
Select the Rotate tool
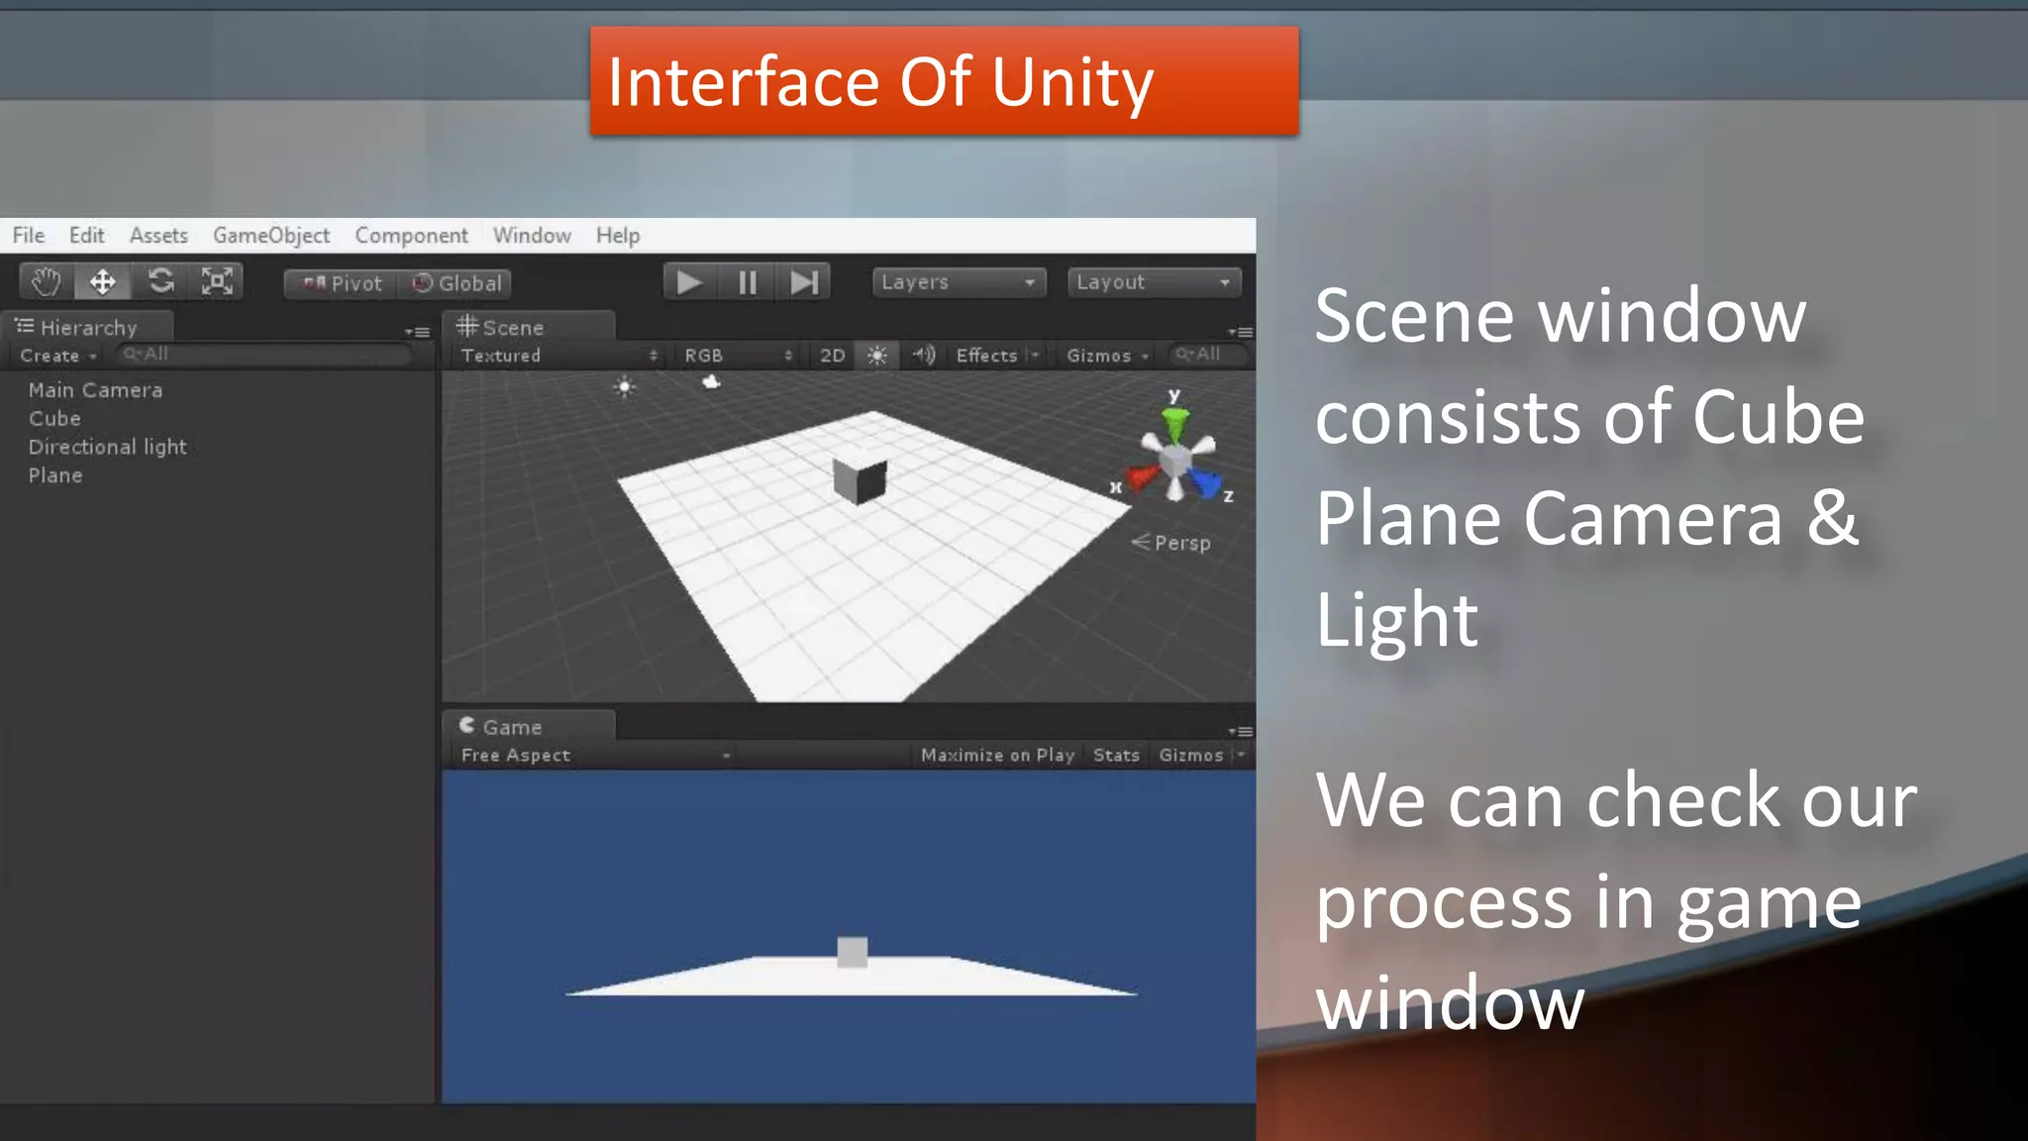[160, 282]
